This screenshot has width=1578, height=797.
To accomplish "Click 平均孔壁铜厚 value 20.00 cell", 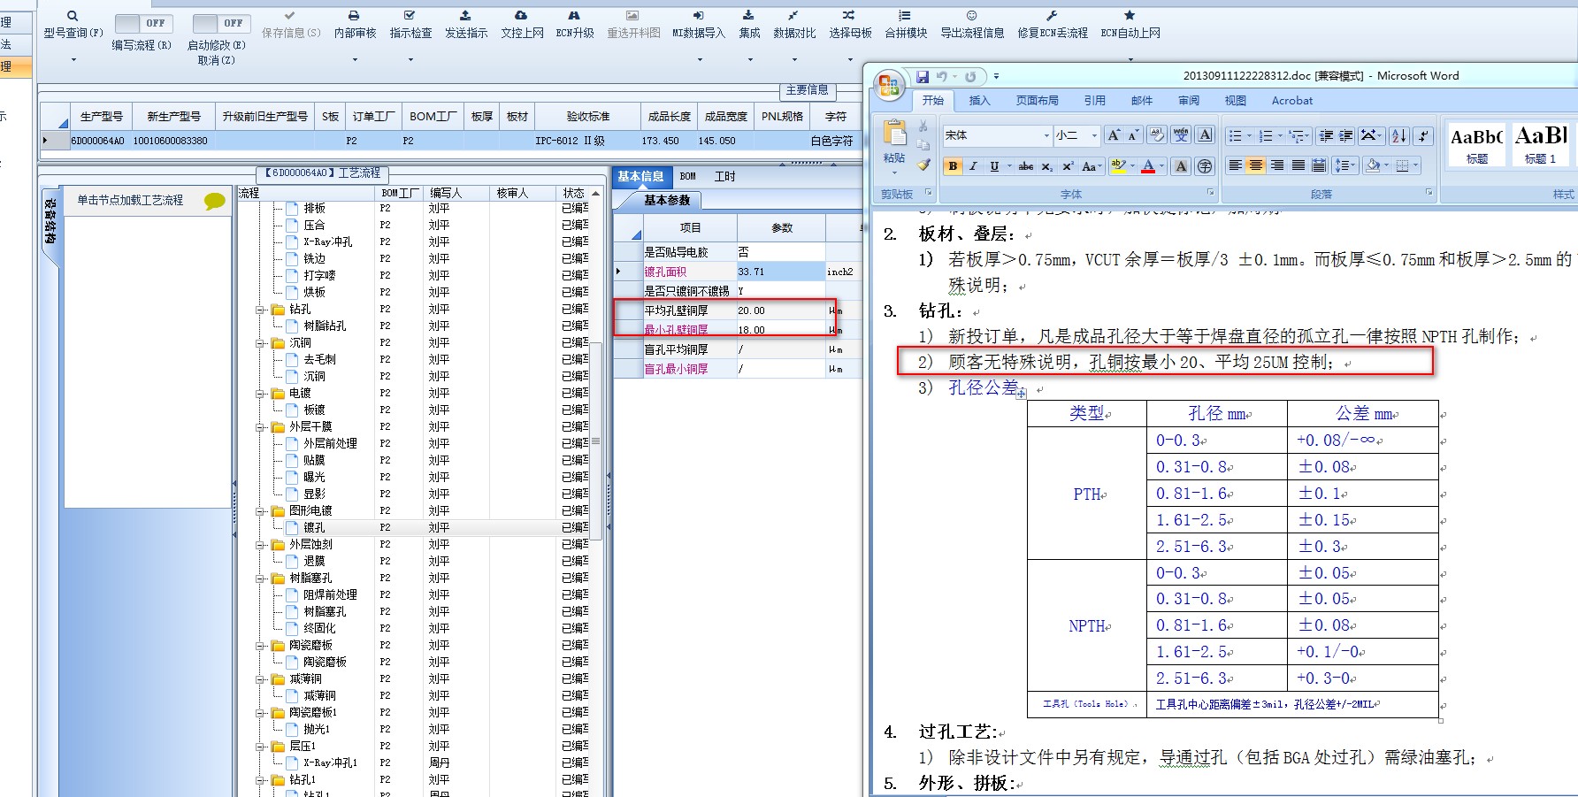I will tap(781, 310).
